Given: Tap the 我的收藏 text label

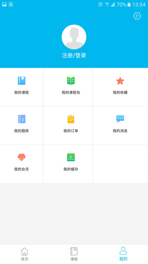Looking at the screenshot, I should [120, 92].
